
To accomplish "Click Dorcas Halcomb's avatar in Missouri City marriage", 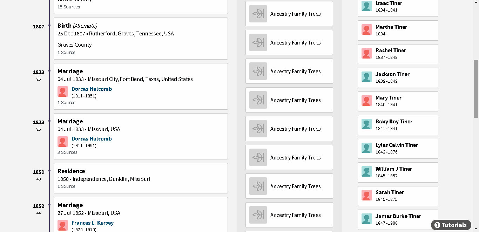I will [63, 91].
